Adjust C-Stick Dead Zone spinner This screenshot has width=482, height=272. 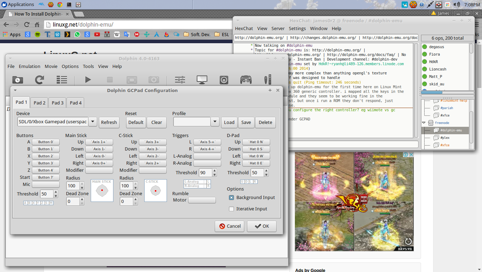(129, 201)
